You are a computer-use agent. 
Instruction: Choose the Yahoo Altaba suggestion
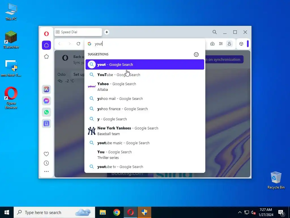coord(145,87)
